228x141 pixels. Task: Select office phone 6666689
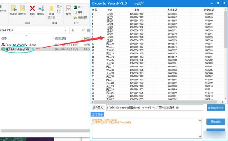(172, 90)
